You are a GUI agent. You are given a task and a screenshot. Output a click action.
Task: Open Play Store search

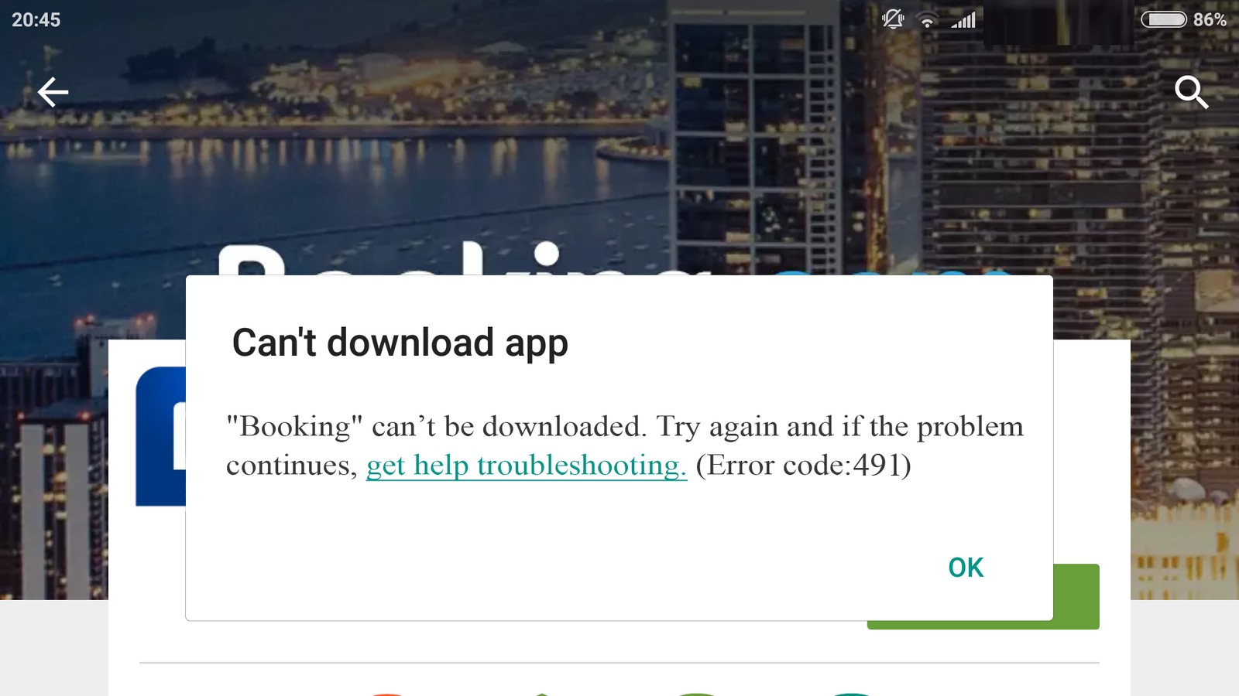pyautogui.click(x=1191, y=93)
